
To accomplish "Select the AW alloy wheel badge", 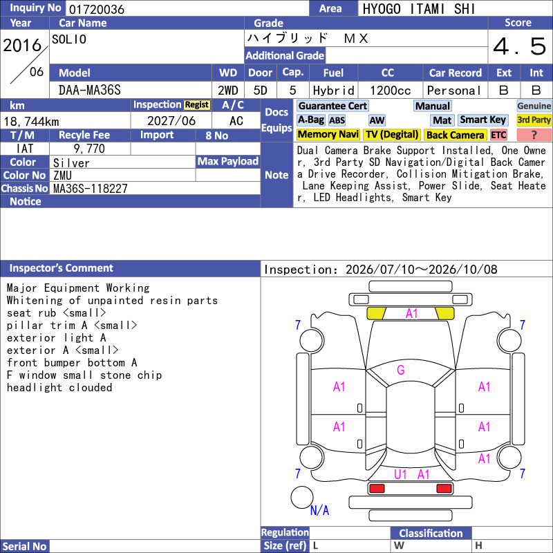I will point(377,120).
